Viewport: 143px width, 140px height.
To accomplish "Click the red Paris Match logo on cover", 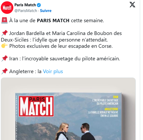I will click(36, 106).
